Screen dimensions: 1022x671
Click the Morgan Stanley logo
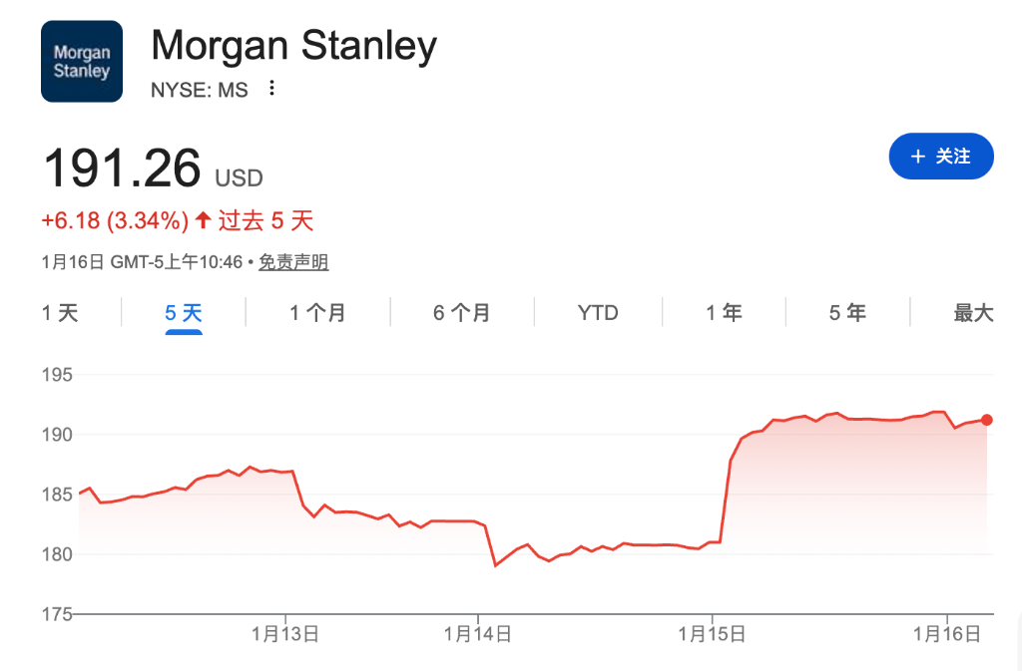click(x=82, y=61)
